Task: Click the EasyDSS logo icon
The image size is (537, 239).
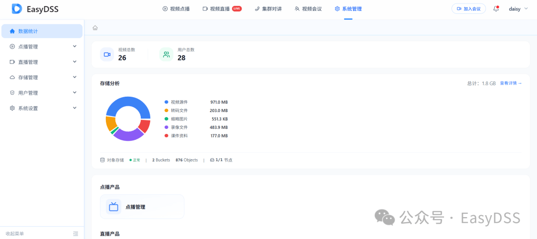Action: (x=17, y=9)
